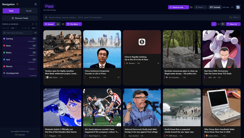Screen dimensions: 244x138
Task: Switch to the Feed tab
Action: (11, 11)
